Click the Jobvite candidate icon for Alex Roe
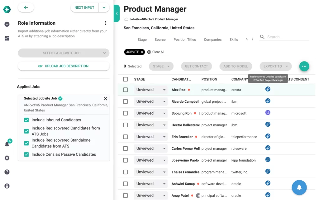Image resolution: width=319 pixels, height=200 pixels. pyautogui.click(x=268, y=89)
